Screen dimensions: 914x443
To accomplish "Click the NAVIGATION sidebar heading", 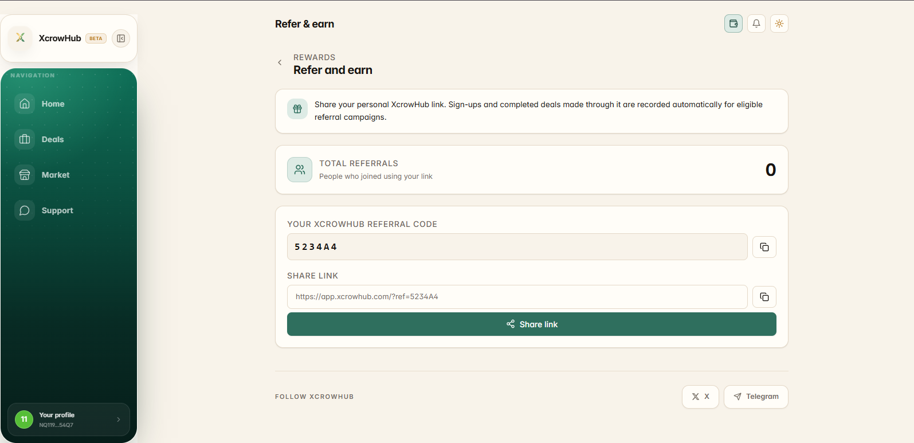I will click(x=33, y=76).
